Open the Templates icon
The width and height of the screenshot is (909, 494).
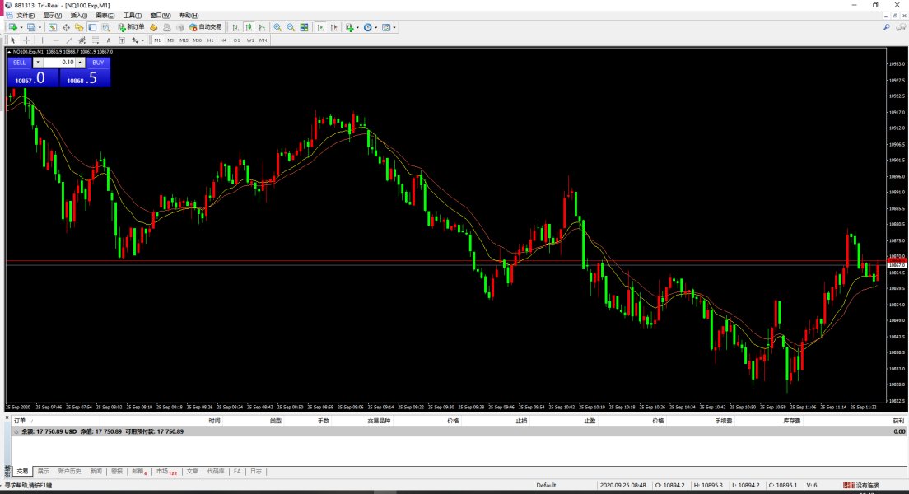(x=386, y=27)
